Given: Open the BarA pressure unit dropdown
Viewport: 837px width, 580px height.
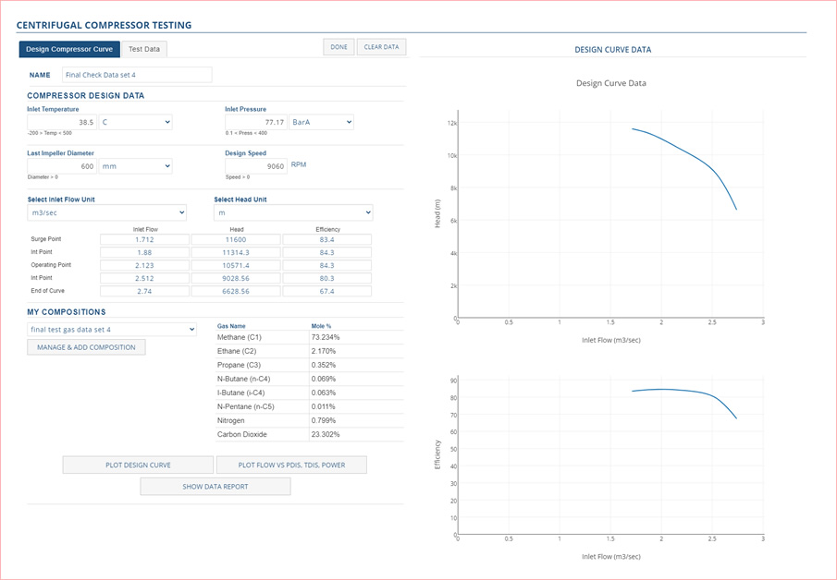Looking at the screenshot, I should coord(321,122).
